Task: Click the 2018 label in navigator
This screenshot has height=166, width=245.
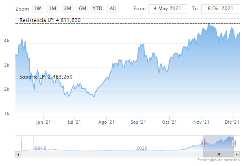Action: (x=40, y=148)
